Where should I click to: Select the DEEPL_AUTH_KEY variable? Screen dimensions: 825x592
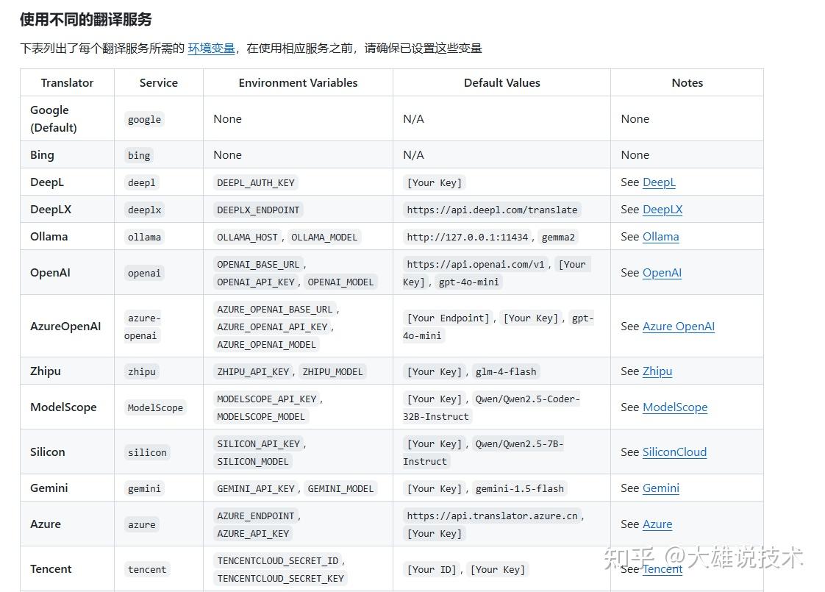(256, 182)
